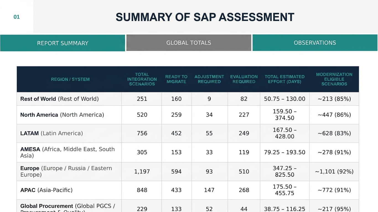Click the Total Estimated Effort header
The width and height of the screenshot is (378, 212).
pos(284,79)
